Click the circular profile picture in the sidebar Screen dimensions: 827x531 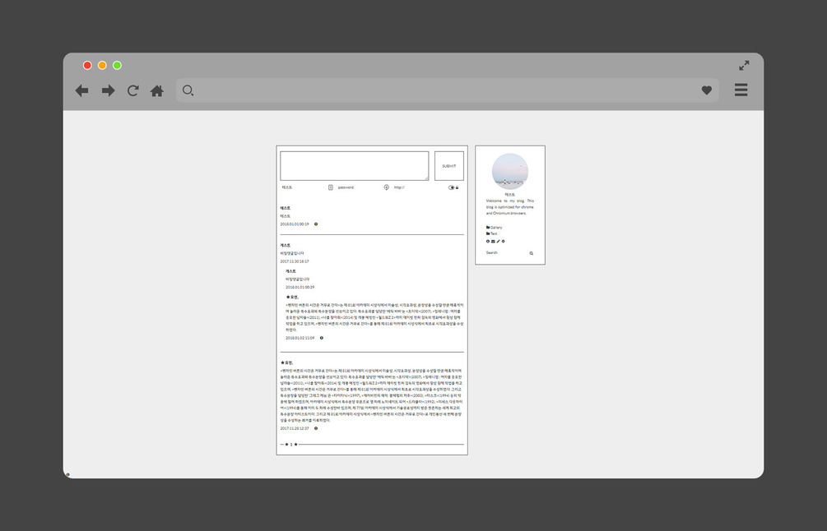point(510,171)
